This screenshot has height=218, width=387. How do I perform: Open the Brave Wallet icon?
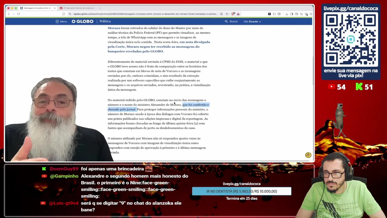click(x=296, y=14)
